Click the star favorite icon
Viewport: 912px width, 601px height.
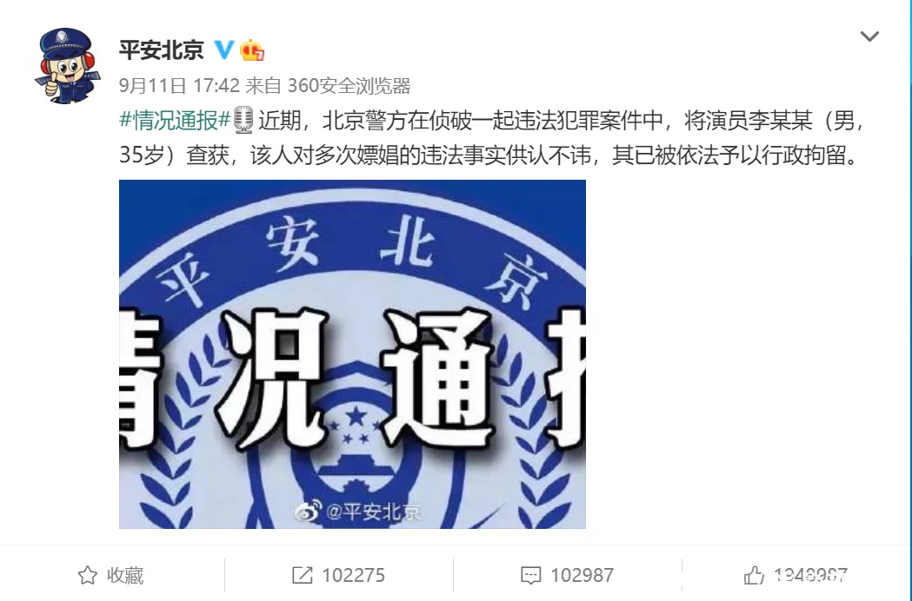(88, 575)
